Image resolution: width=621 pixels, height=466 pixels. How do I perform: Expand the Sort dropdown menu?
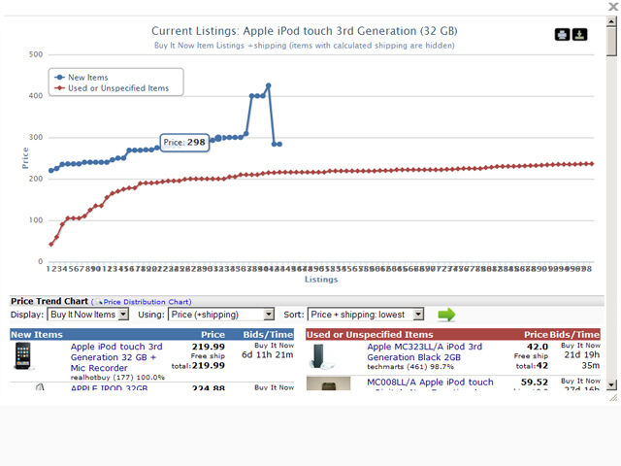[366, 315]
